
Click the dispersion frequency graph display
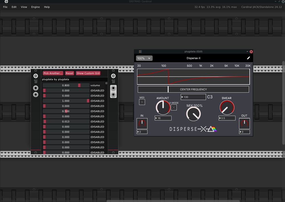click(x=194, y=77)
